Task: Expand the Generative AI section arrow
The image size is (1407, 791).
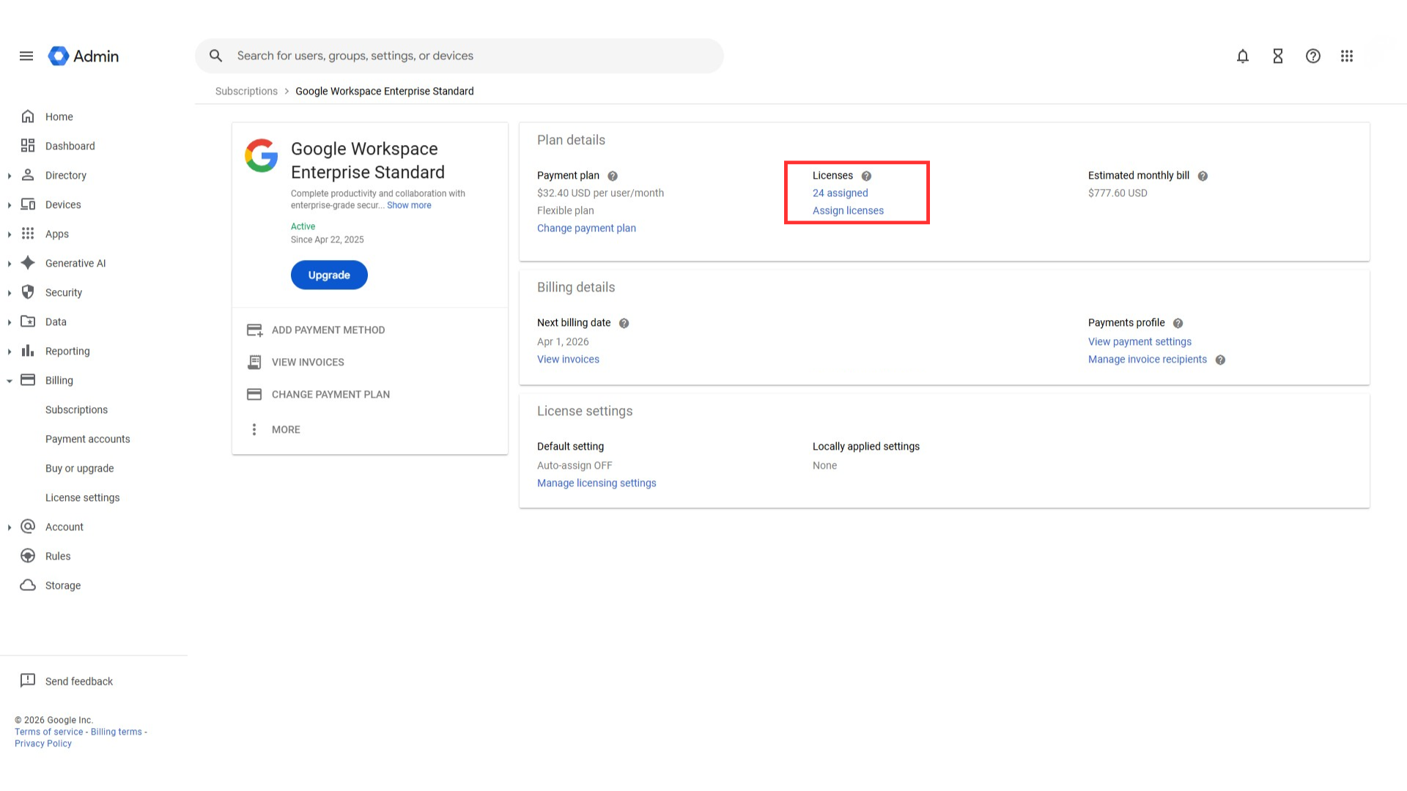Action: point(9,264)
